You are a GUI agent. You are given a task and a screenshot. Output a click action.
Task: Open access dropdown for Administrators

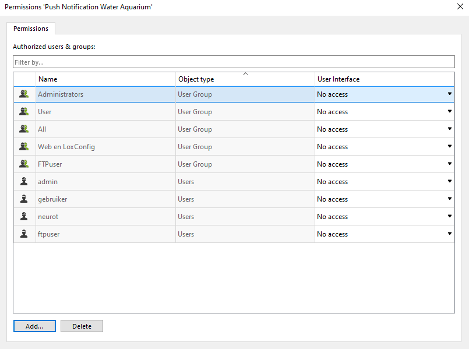(450, 94)
